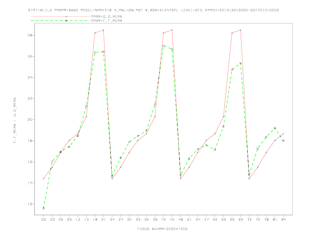Click the y-axis tick label 14
Image resolution: width=309 pixels, height=239 pixels.
(30, 183)
